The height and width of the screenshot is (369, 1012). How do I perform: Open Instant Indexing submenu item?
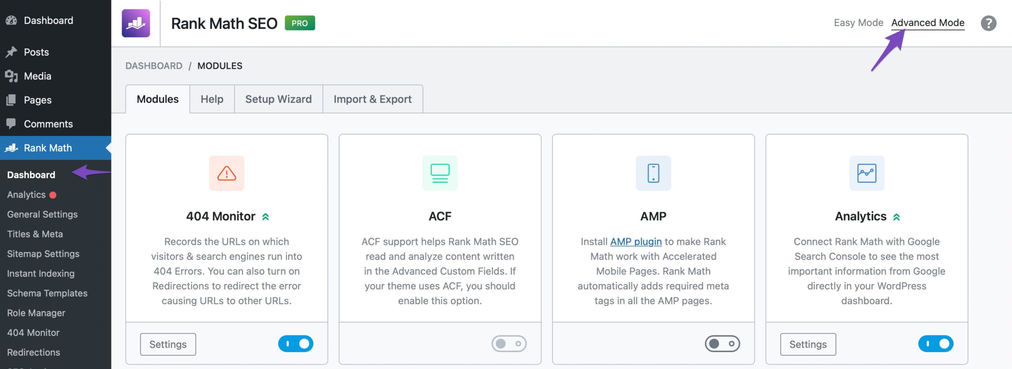pyautogui.click(x=41, y=274)
